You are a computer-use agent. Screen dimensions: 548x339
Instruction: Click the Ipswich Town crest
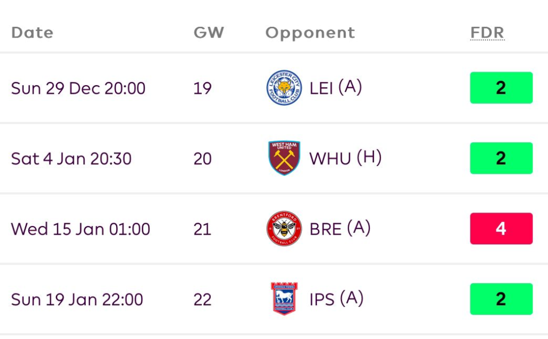click(x=284, y=299)
